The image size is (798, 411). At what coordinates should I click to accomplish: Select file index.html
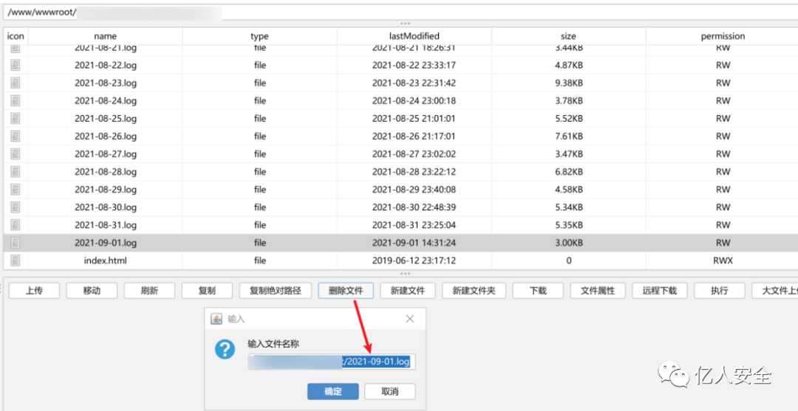click(x=106, y=260)
